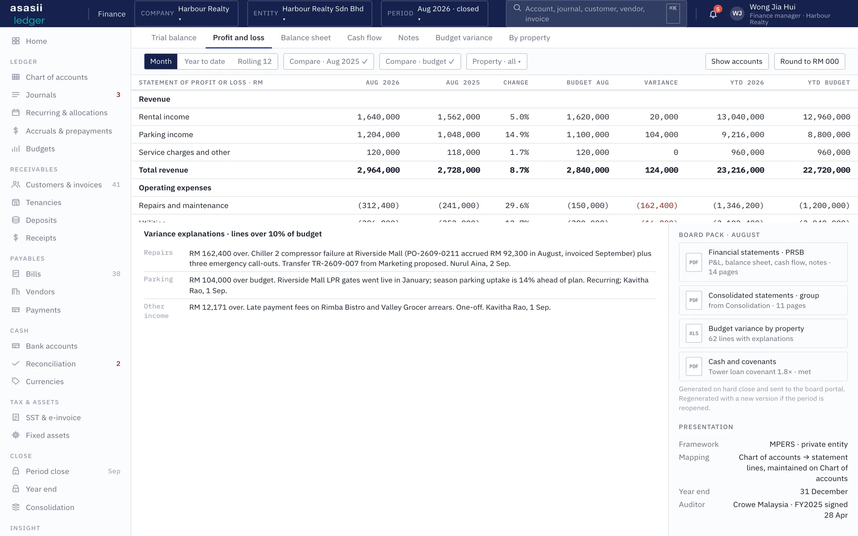The height and width of the screenshot is (536, 858).
Task: Click the Deposits stack icon
Action: click(x=16, y=220)
